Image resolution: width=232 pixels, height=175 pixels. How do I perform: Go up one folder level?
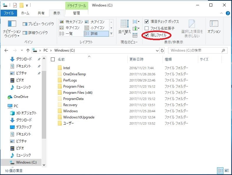[x=28, y=50]
